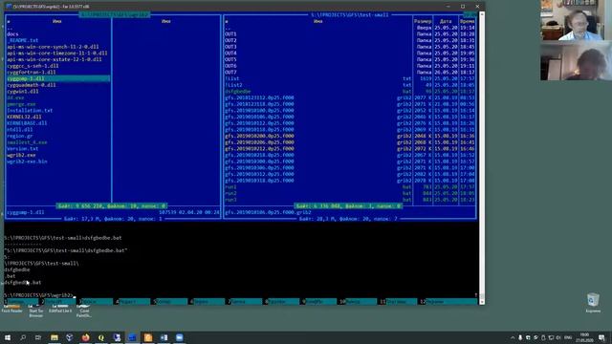Click F10 exit key button
Image resolution: width=612 pixels, height=344 pixels.
click(357, 302)
